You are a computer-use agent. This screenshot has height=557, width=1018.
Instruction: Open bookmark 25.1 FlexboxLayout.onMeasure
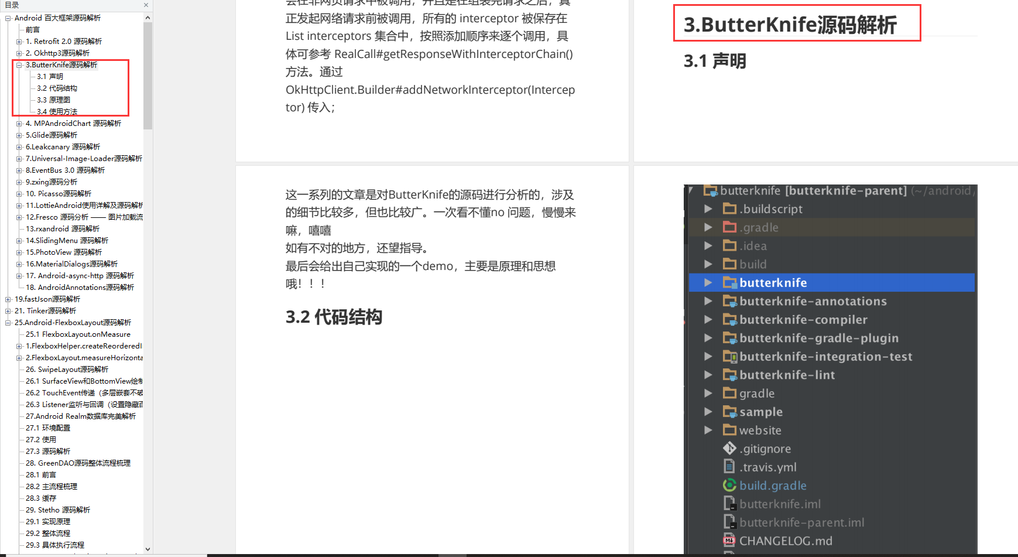78,334
